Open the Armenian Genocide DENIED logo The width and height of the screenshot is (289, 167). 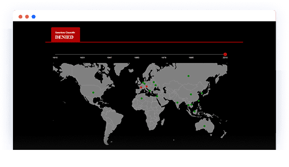point(65,35)
